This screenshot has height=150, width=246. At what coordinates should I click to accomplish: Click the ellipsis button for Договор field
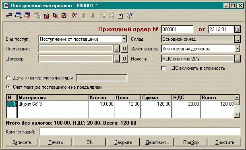click(x=116, y=59)
